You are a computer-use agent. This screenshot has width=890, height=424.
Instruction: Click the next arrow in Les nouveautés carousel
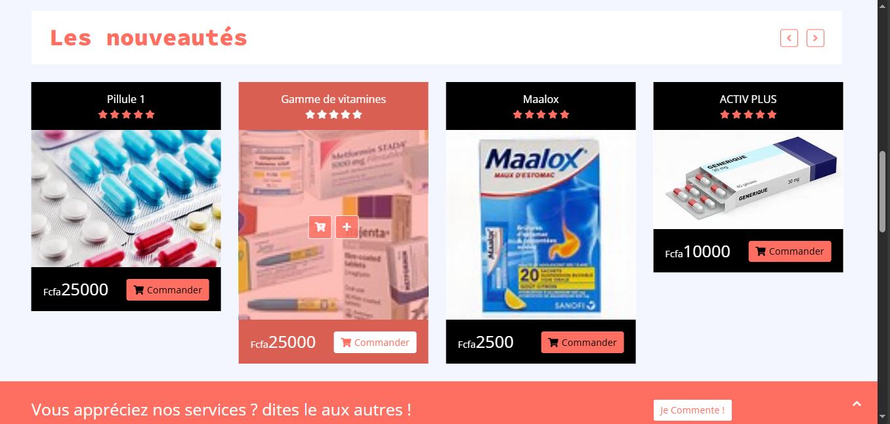point(815,38)
